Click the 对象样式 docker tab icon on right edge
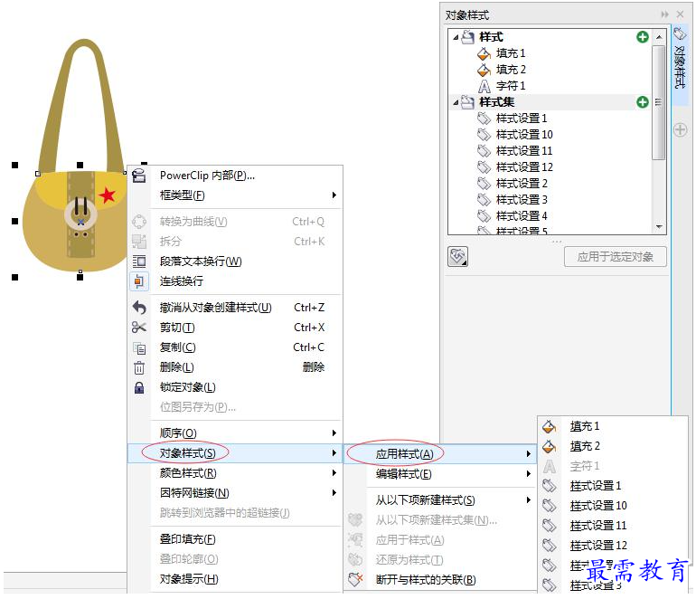696x599 pixels. tap(680, 33)
